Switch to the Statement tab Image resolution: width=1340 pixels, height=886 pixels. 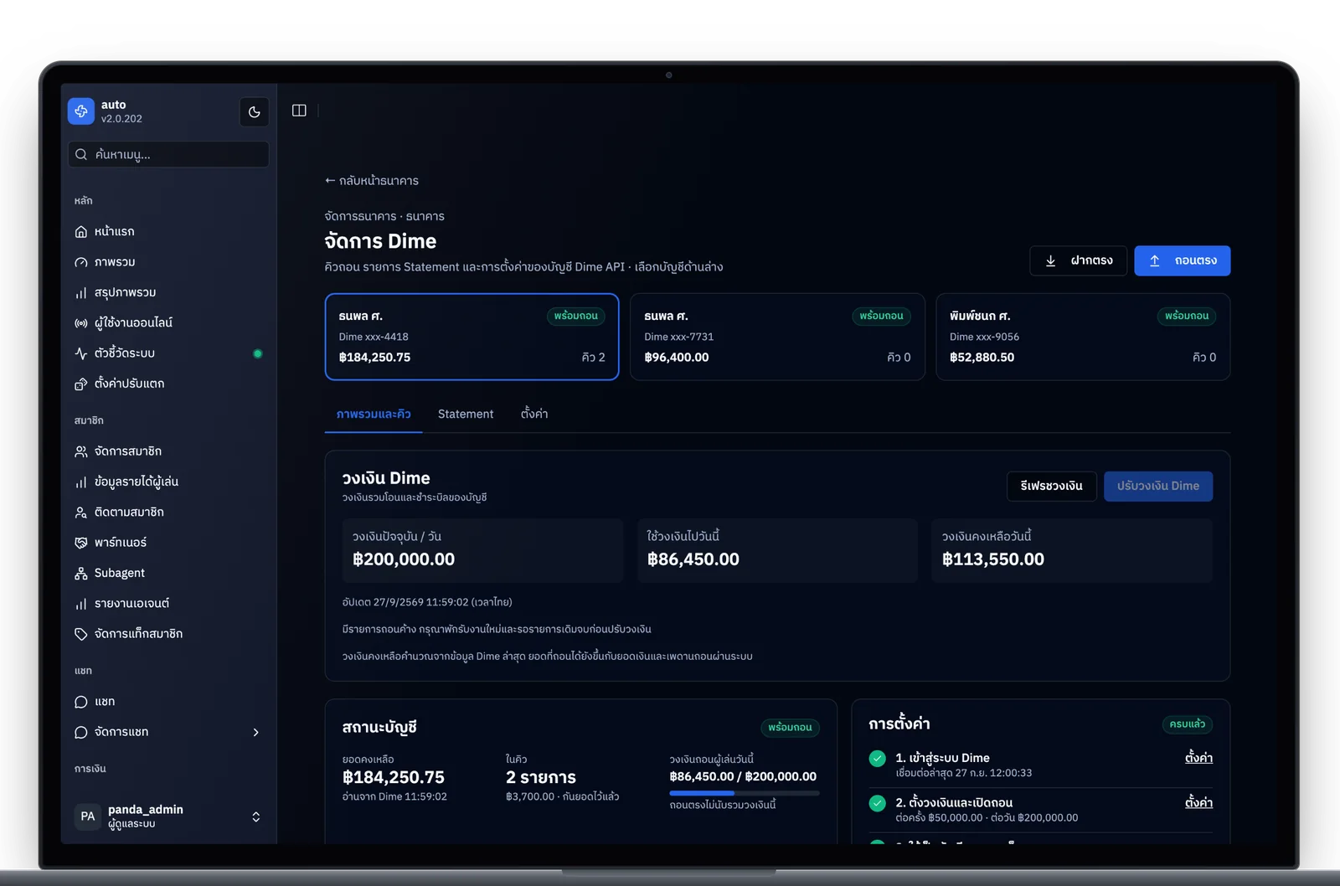click(466, 415)
